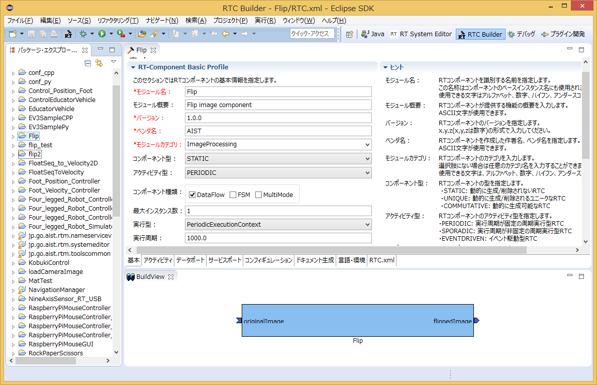Check the MultiMode checkbox
The height and width of the screenshot is (385, 597).
point(258,195)
